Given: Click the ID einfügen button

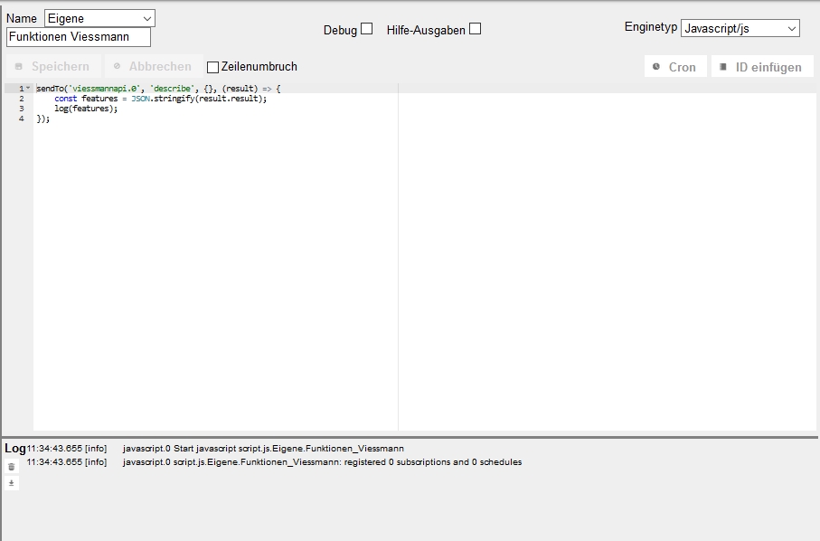Looking at the screenshot, I should pyautogui.click(x=762, y=67).
